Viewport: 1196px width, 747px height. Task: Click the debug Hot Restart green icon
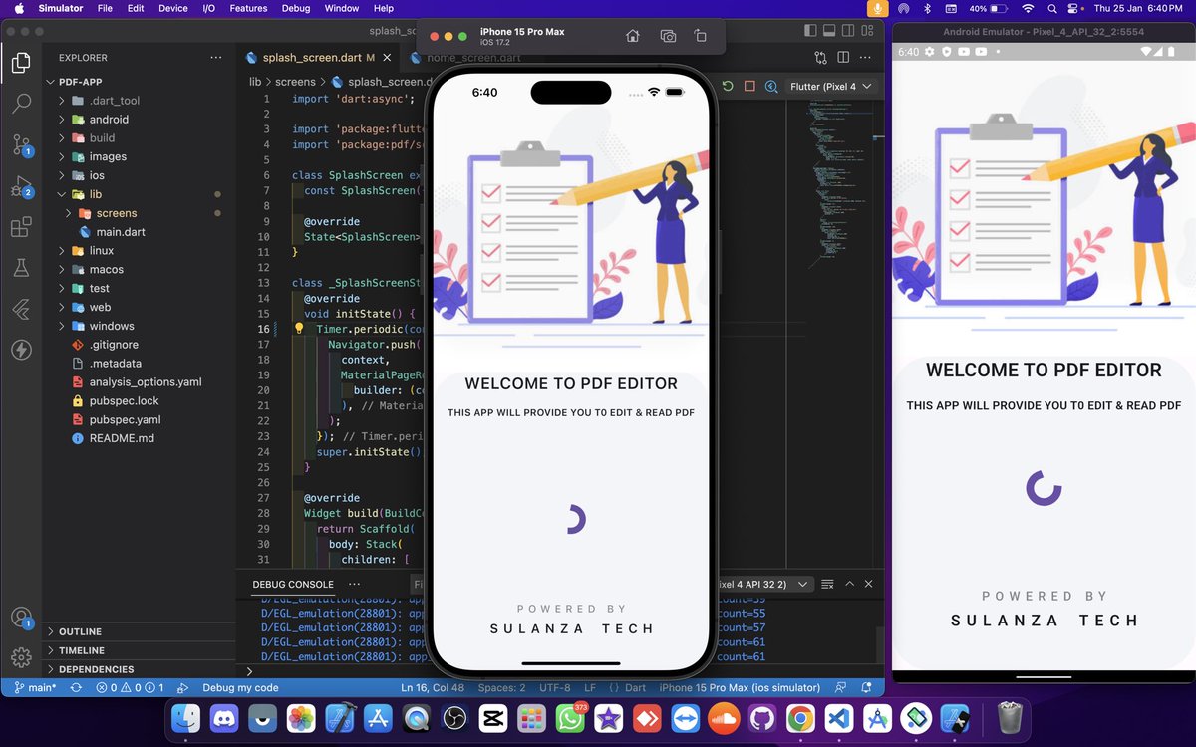pyautogui.click(x=729, y=87)
